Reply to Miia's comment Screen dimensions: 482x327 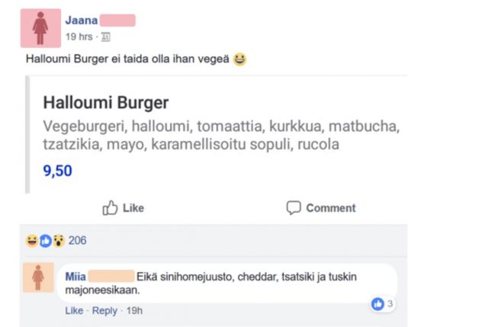tap(104, 311)
